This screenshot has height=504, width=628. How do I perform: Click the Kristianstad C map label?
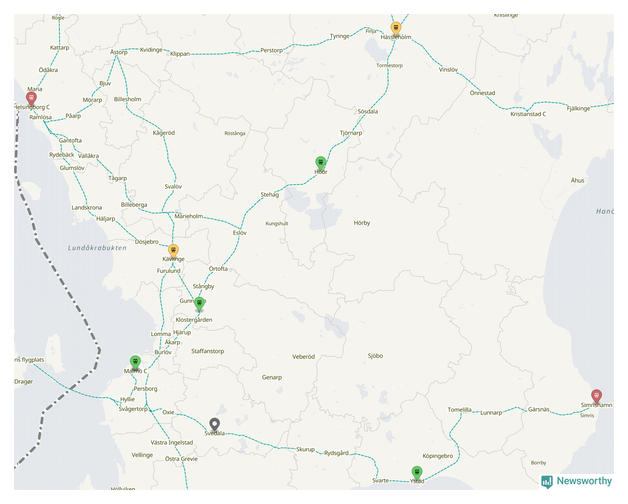pos(528,114)
